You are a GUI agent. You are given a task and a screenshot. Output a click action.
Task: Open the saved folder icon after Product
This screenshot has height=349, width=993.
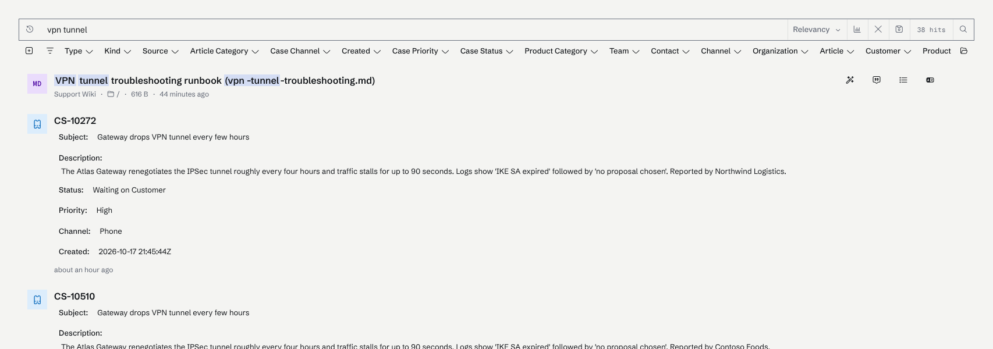[x=964, y=51]
